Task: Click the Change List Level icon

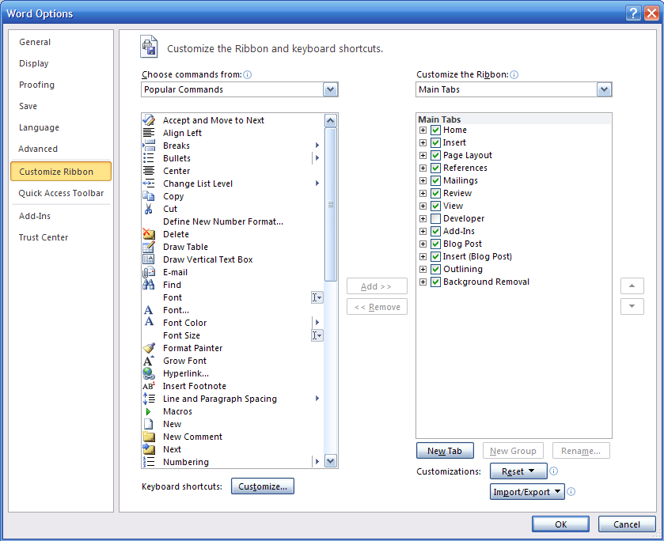Action: [149, 183]
